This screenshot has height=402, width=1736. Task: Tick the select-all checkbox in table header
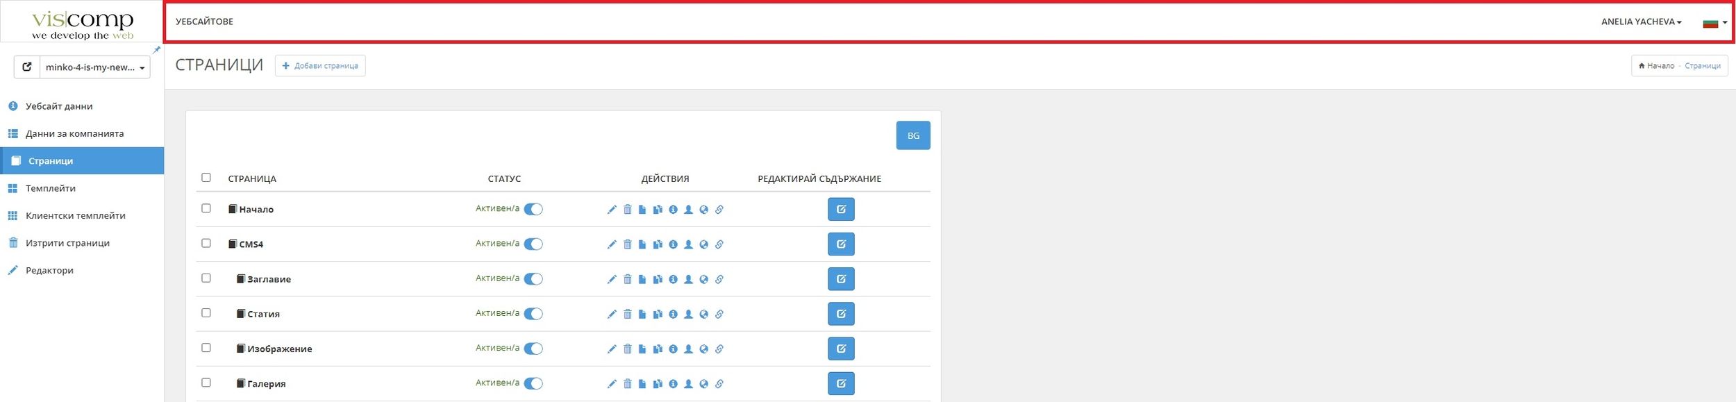coord(206,178)
